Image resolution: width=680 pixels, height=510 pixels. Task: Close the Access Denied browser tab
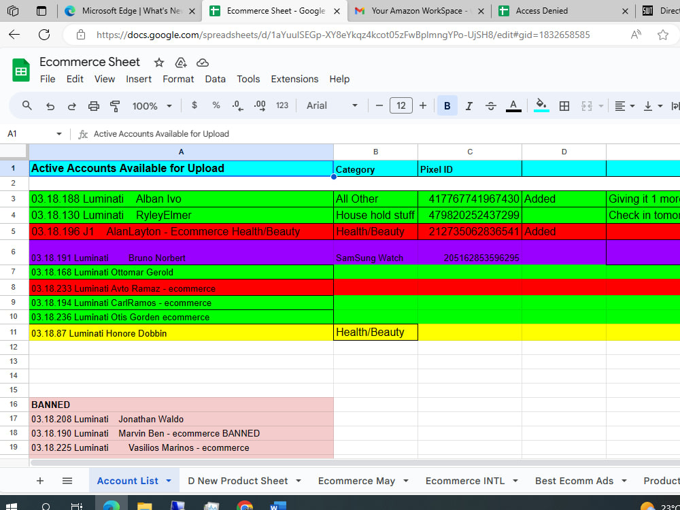625,12
